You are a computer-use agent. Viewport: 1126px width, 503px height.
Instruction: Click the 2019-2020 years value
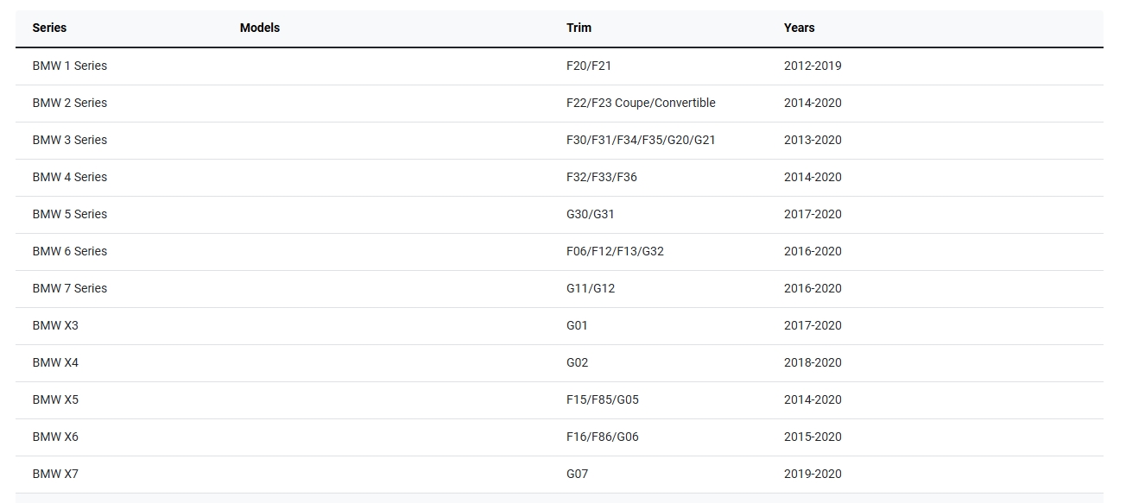pyautogui.click(x=812, y=474)
